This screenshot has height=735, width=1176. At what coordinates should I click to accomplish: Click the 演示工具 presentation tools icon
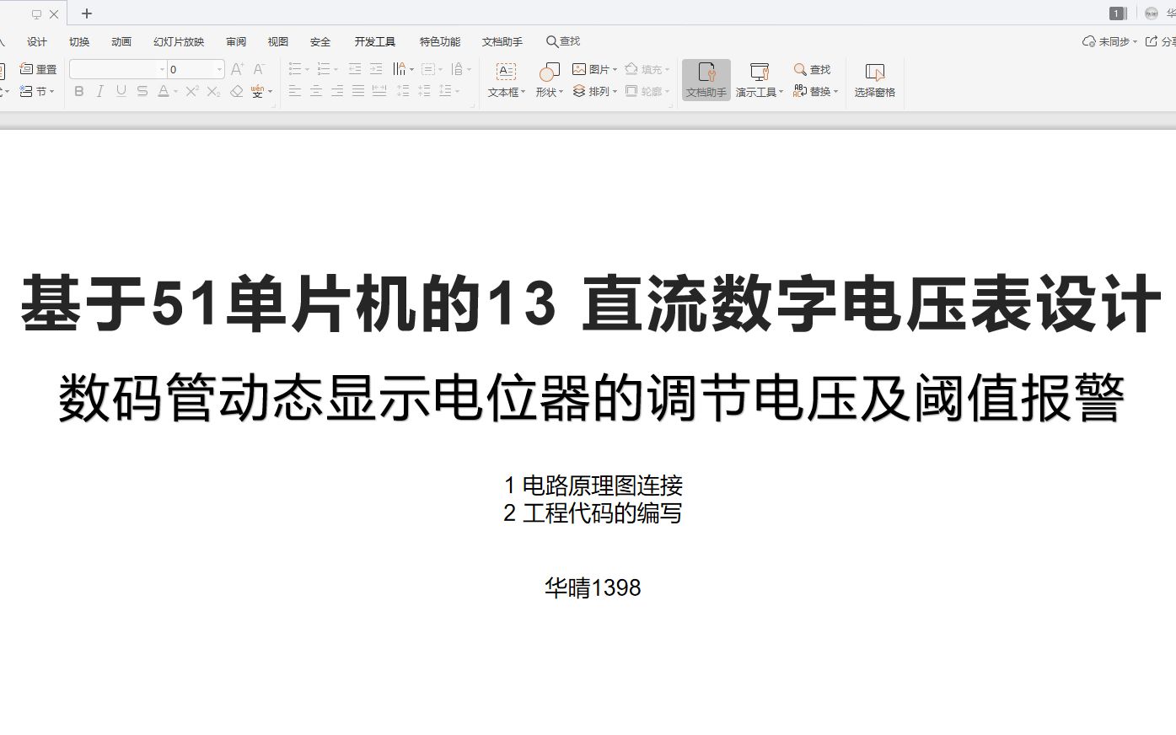click(760, 72)
